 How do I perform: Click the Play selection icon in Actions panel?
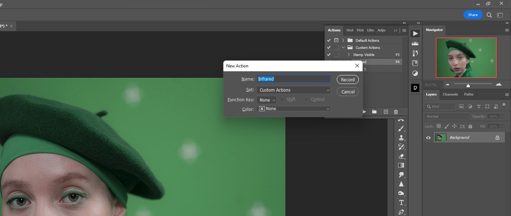click(x=365, y=112)
